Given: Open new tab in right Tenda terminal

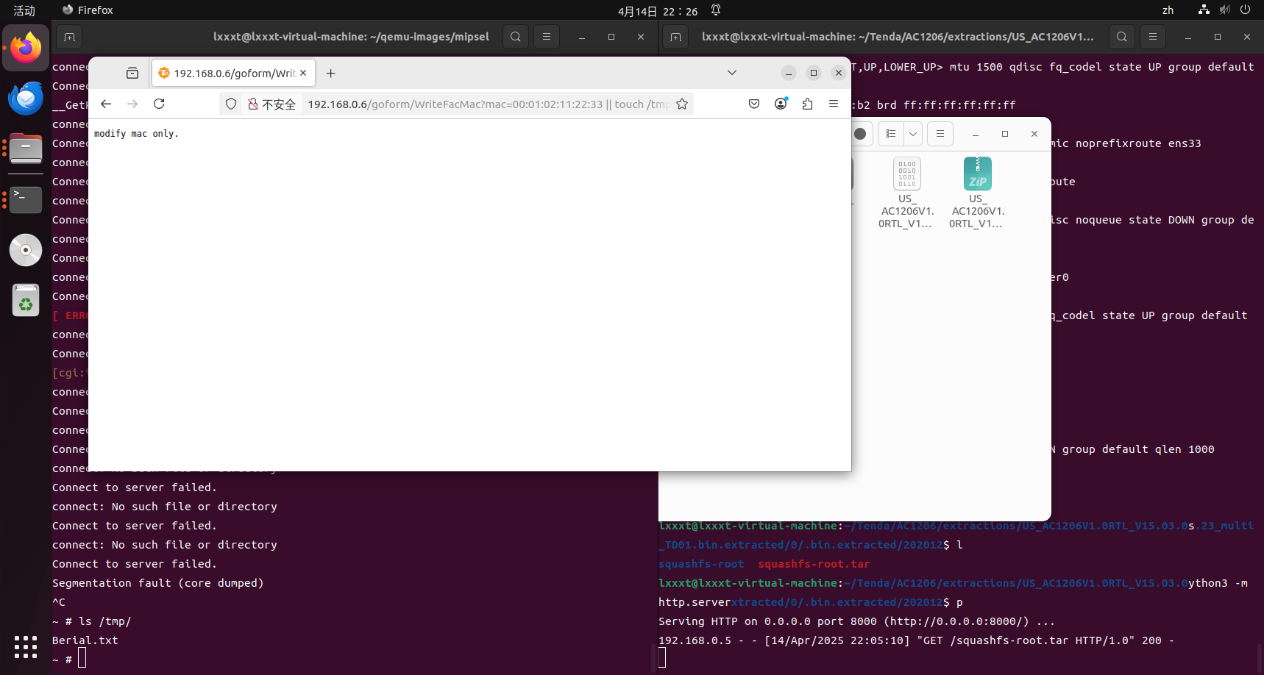Looking at the screenshot, I should point(675,37).
